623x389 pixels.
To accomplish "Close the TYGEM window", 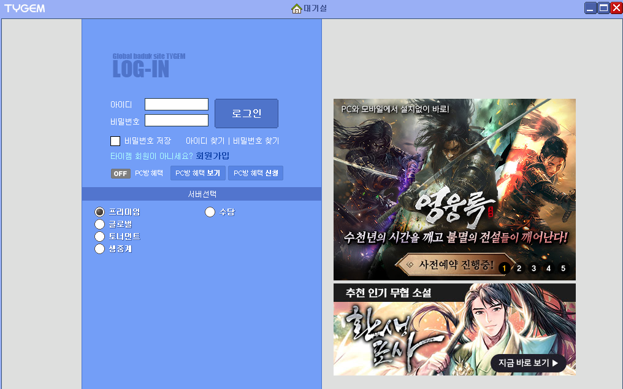I will pyautogui.click(x=616, y=8).
